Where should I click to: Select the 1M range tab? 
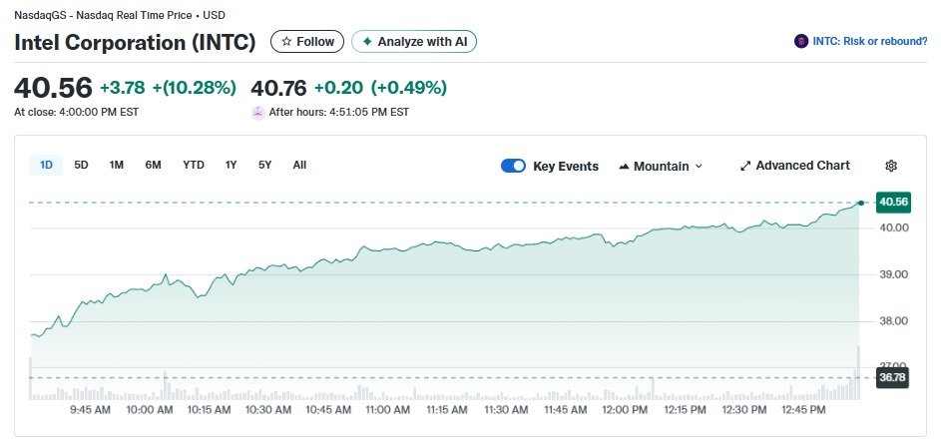[117, 165]
